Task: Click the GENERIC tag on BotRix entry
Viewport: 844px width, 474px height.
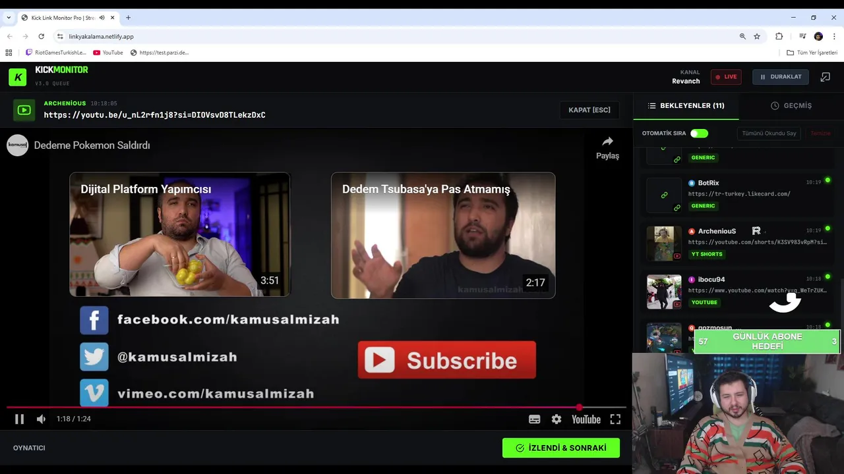Action: [x=703, y=206]
